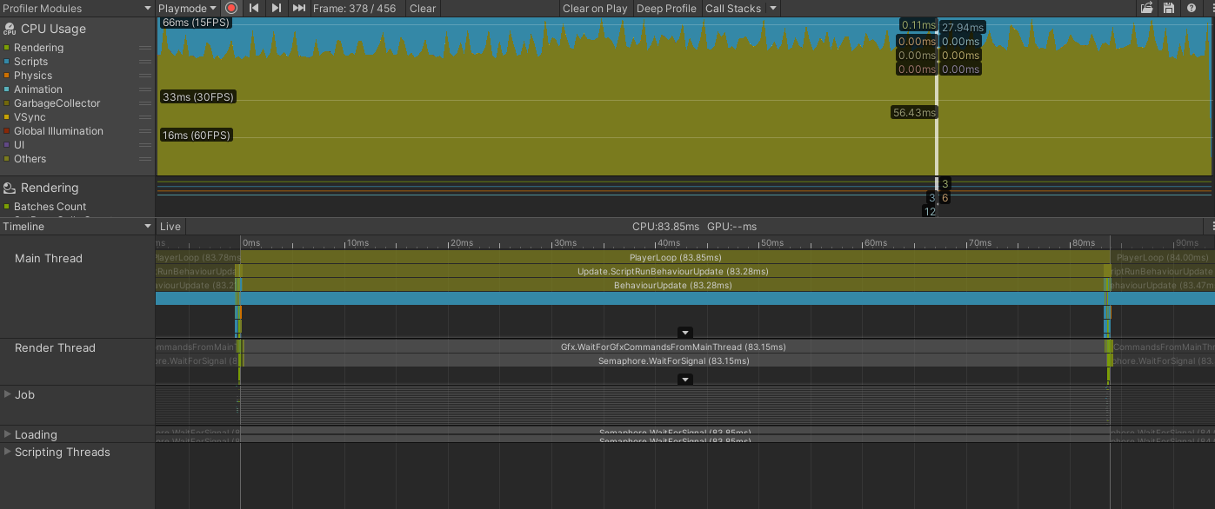The image size is (1215, 509).
Task: Click the record button in the Profiler toolbar
Action: [230, 8]
